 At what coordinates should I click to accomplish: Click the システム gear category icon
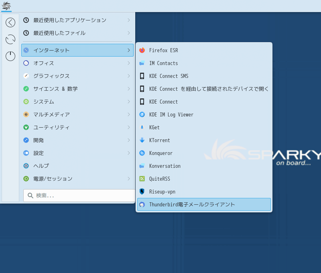point(26,102)
